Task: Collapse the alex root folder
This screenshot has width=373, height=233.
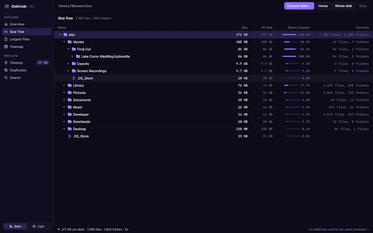Action: pos(60,34)
